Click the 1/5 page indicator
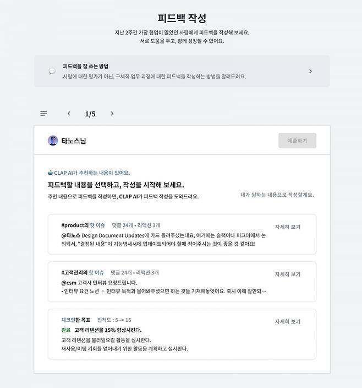Viewport: 362px width, 388px height. pos(90,114)
